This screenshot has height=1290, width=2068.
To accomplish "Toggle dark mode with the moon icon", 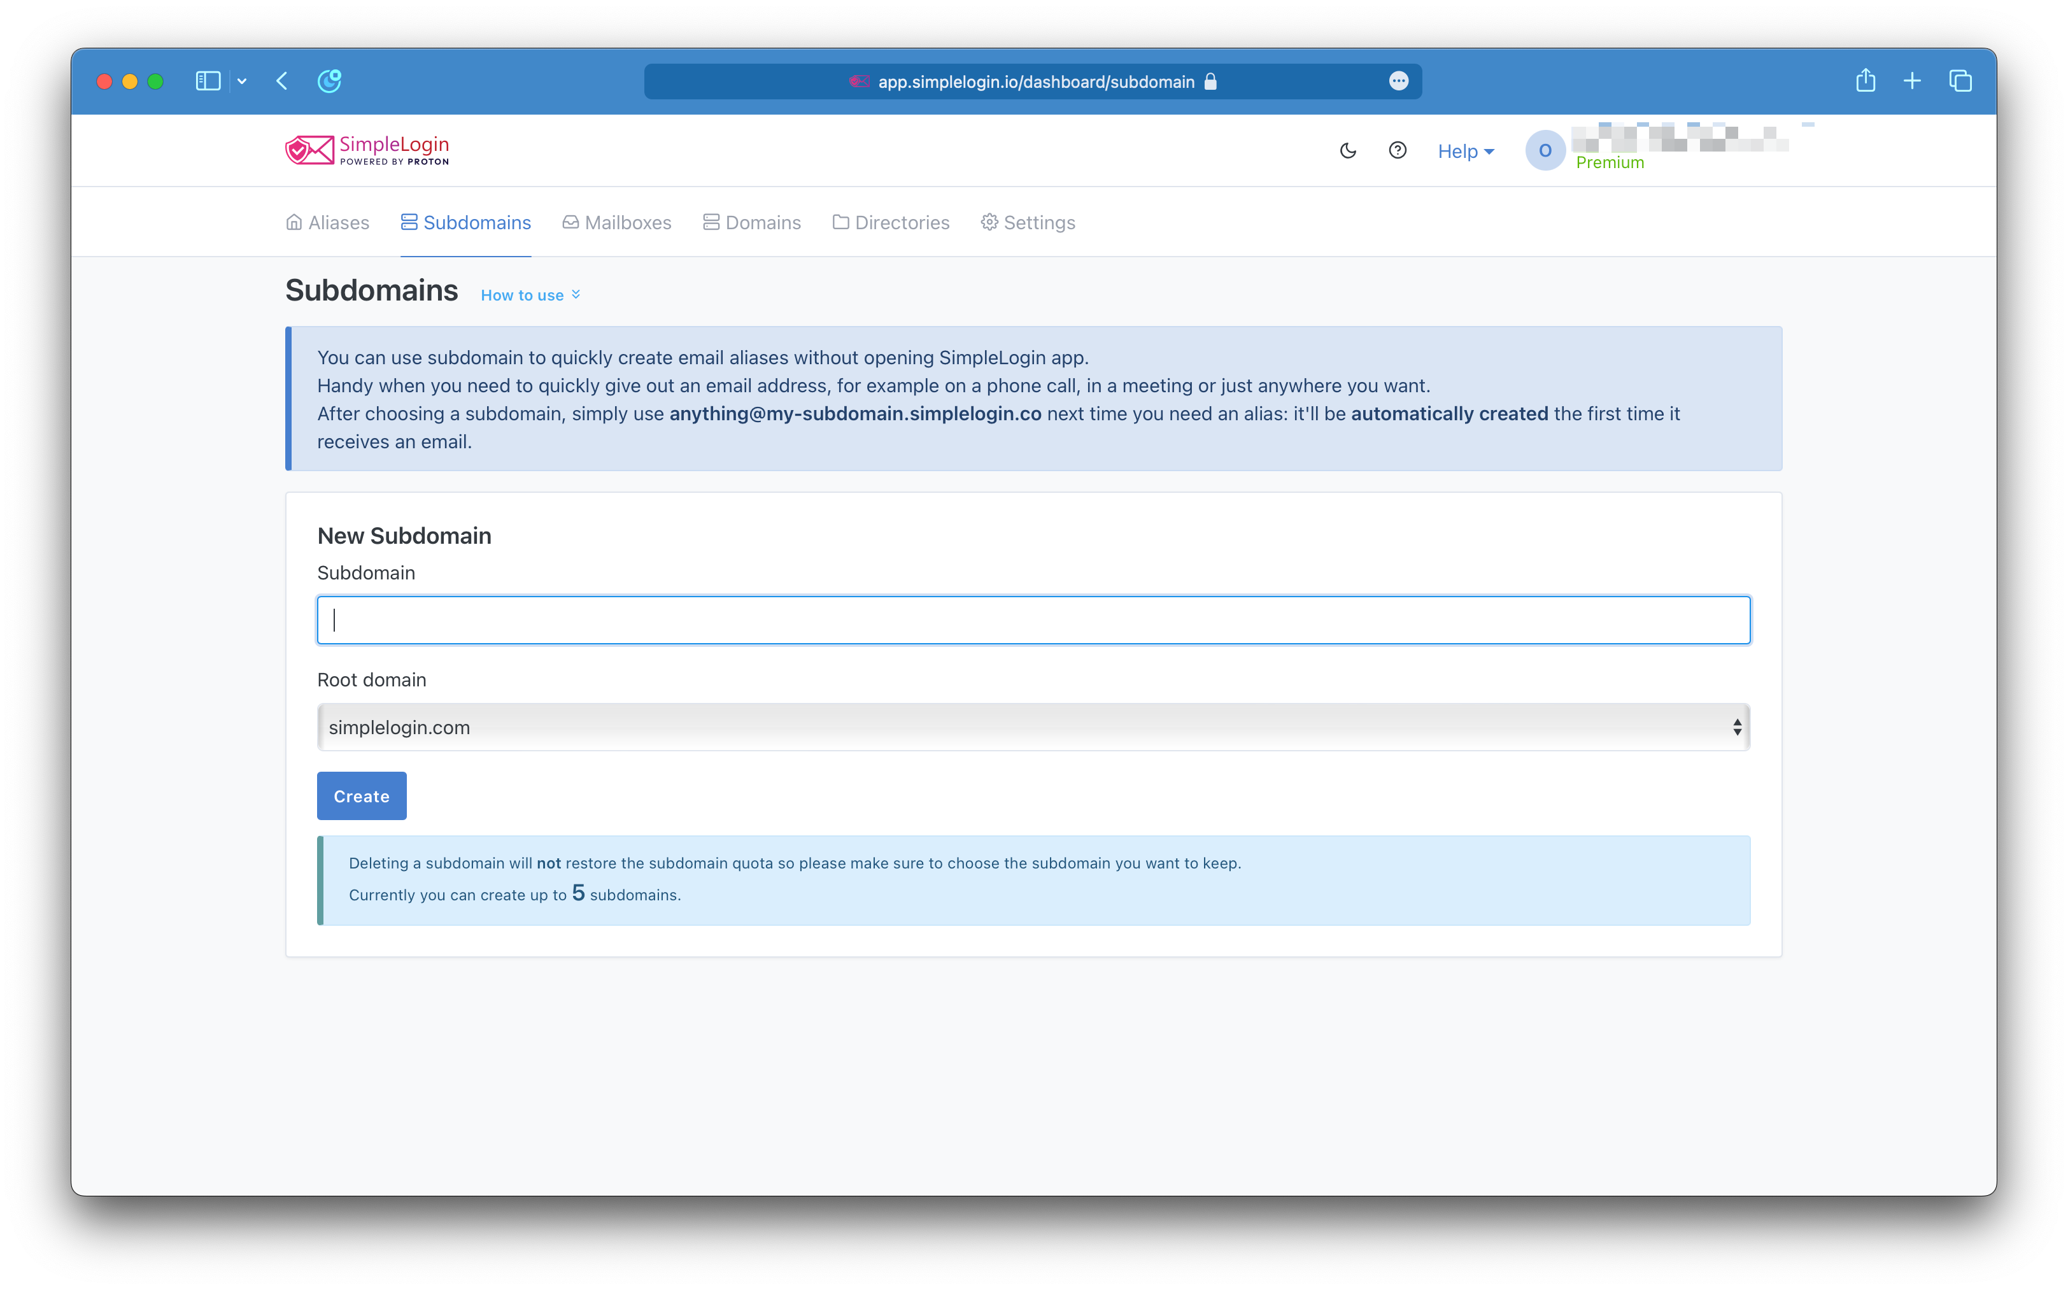I will (1348, 151).
